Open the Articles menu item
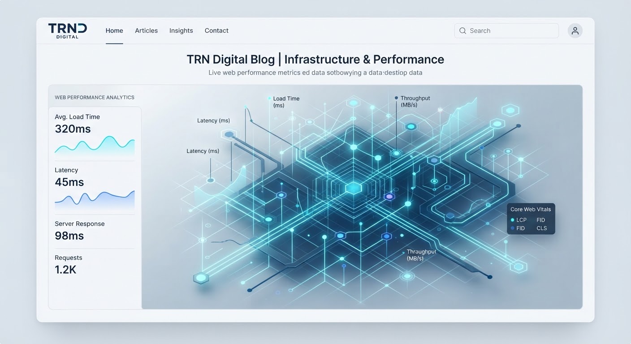The image size is (631, 344). [x=146, y=30]
